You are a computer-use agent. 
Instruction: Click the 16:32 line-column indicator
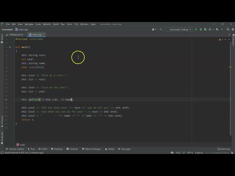pyautogui.click(x=178, y=153)
